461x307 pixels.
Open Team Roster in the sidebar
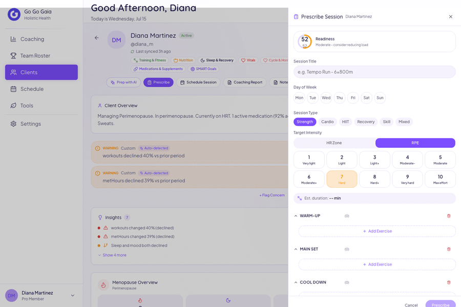pyautogui.click(x=41, y=56)
